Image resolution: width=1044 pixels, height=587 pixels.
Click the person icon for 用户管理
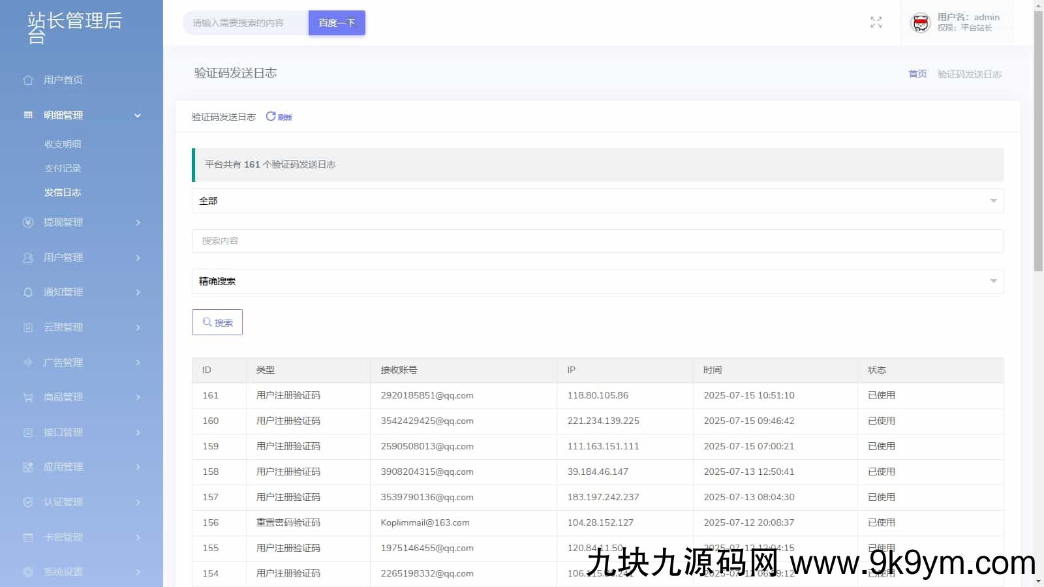28,258
